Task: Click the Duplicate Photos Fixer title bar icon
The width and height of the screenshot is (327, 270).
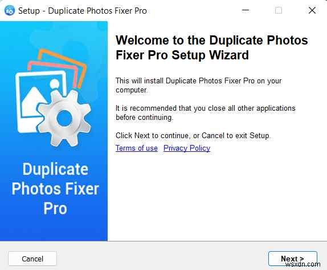Action: (9, 10)
